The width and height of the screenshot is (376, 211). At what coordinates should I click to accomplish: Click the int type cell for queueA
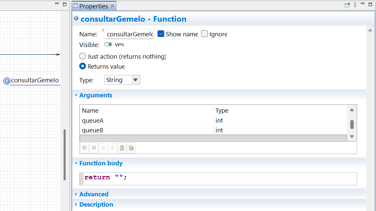(280, 121)
